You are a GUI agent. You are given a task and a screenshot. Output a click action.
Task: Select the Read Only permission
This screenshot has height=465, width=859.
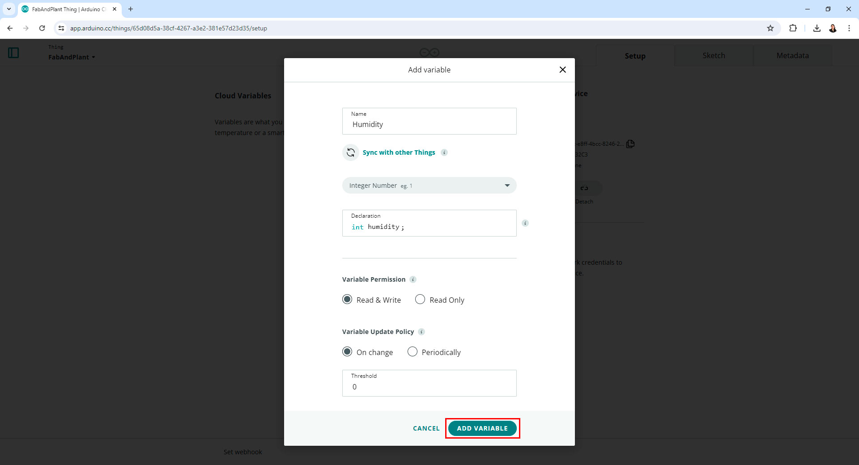(x=420, y=300)
